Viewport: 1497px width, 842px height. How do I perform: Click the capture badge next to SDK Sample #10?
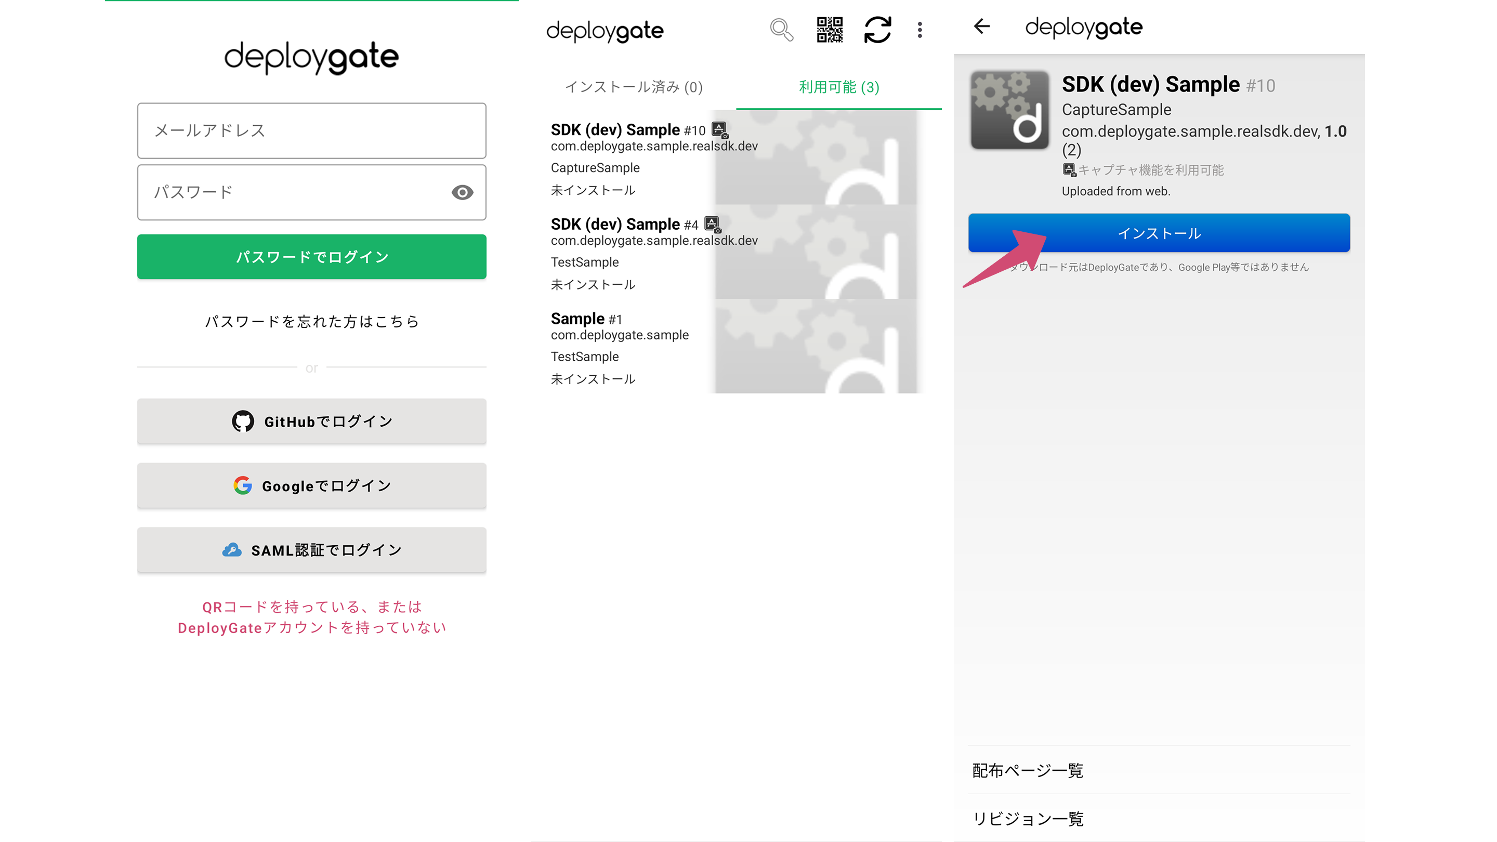pos(720,129)
